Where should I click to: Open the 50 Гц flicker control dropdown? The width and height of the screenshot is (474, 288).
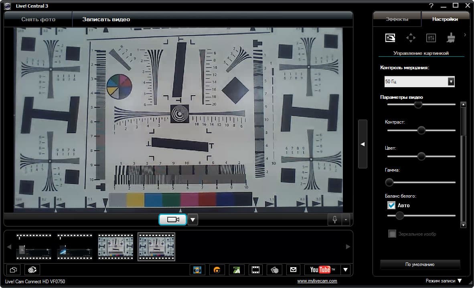point(419,82)
